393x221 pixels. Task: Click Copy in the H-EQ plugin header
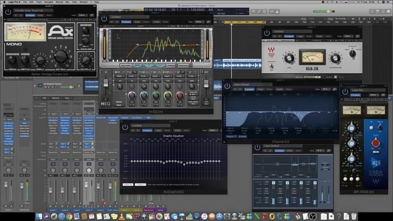(137, 22)
